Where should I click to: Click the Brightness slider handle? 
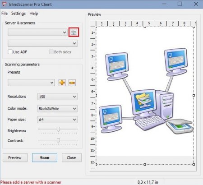pos(58,129)
